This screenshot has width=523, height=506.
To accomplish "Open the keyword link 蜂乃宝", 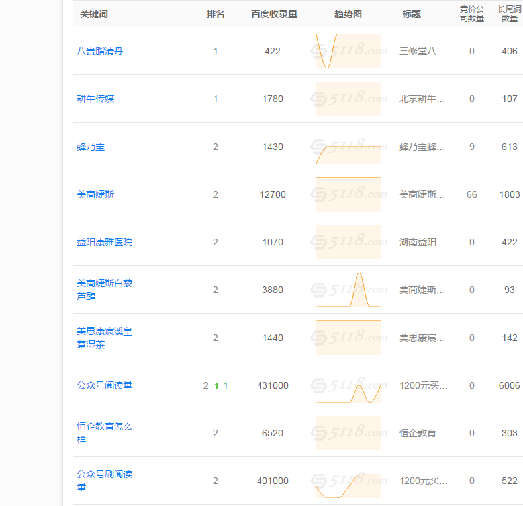I will click(x=91, y=147).
